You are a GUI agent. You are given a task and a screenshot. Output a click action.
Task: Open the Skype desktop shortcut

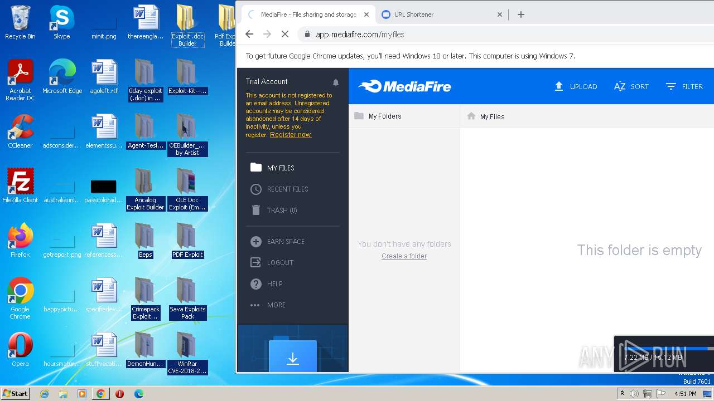61,22
